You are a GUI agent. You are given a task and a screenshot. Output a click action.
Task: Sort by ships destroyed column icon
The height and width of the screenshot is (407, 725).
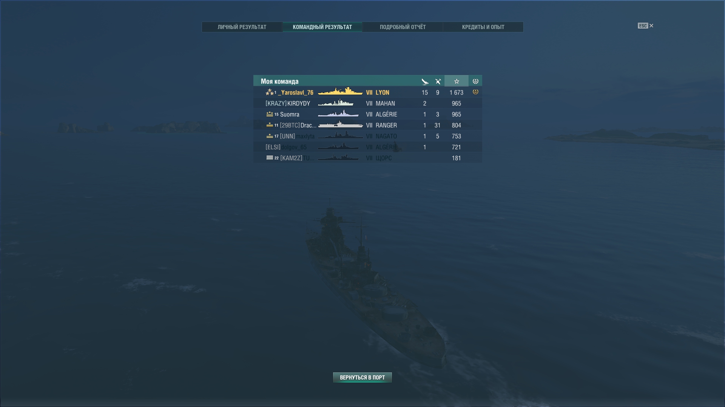coord(425,81)
